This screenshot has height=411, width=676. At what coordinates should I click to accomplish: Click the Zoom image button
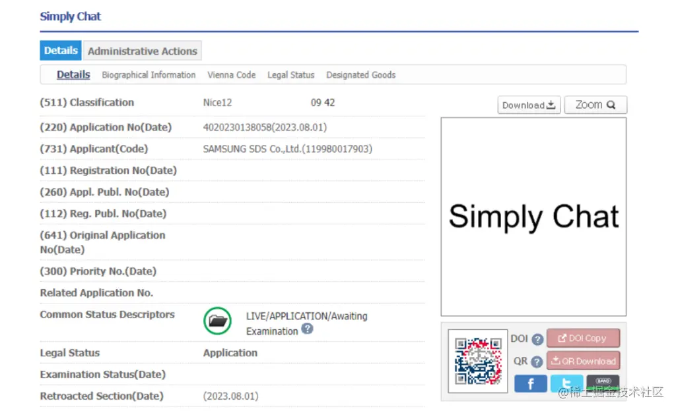595,105
